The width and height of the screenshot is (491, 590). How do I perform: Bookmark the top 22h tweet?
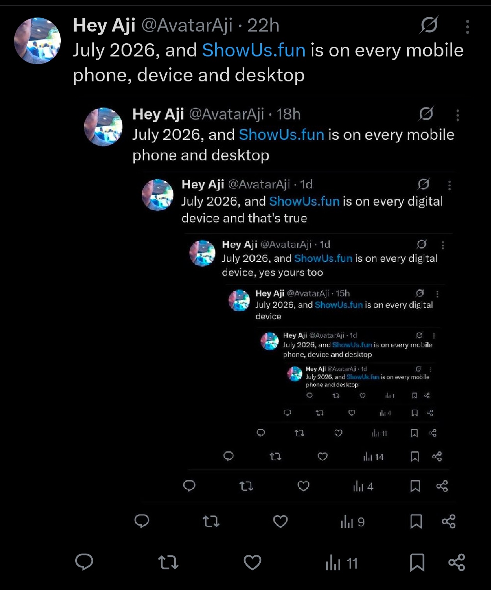pos(417,562)
